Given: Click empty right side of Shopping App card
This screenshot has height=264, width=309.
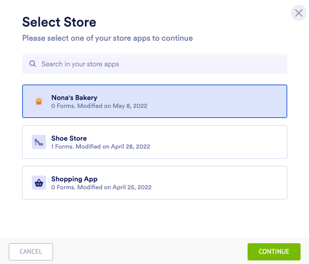Looking at the screenshot, I should (x=230, y=183).
